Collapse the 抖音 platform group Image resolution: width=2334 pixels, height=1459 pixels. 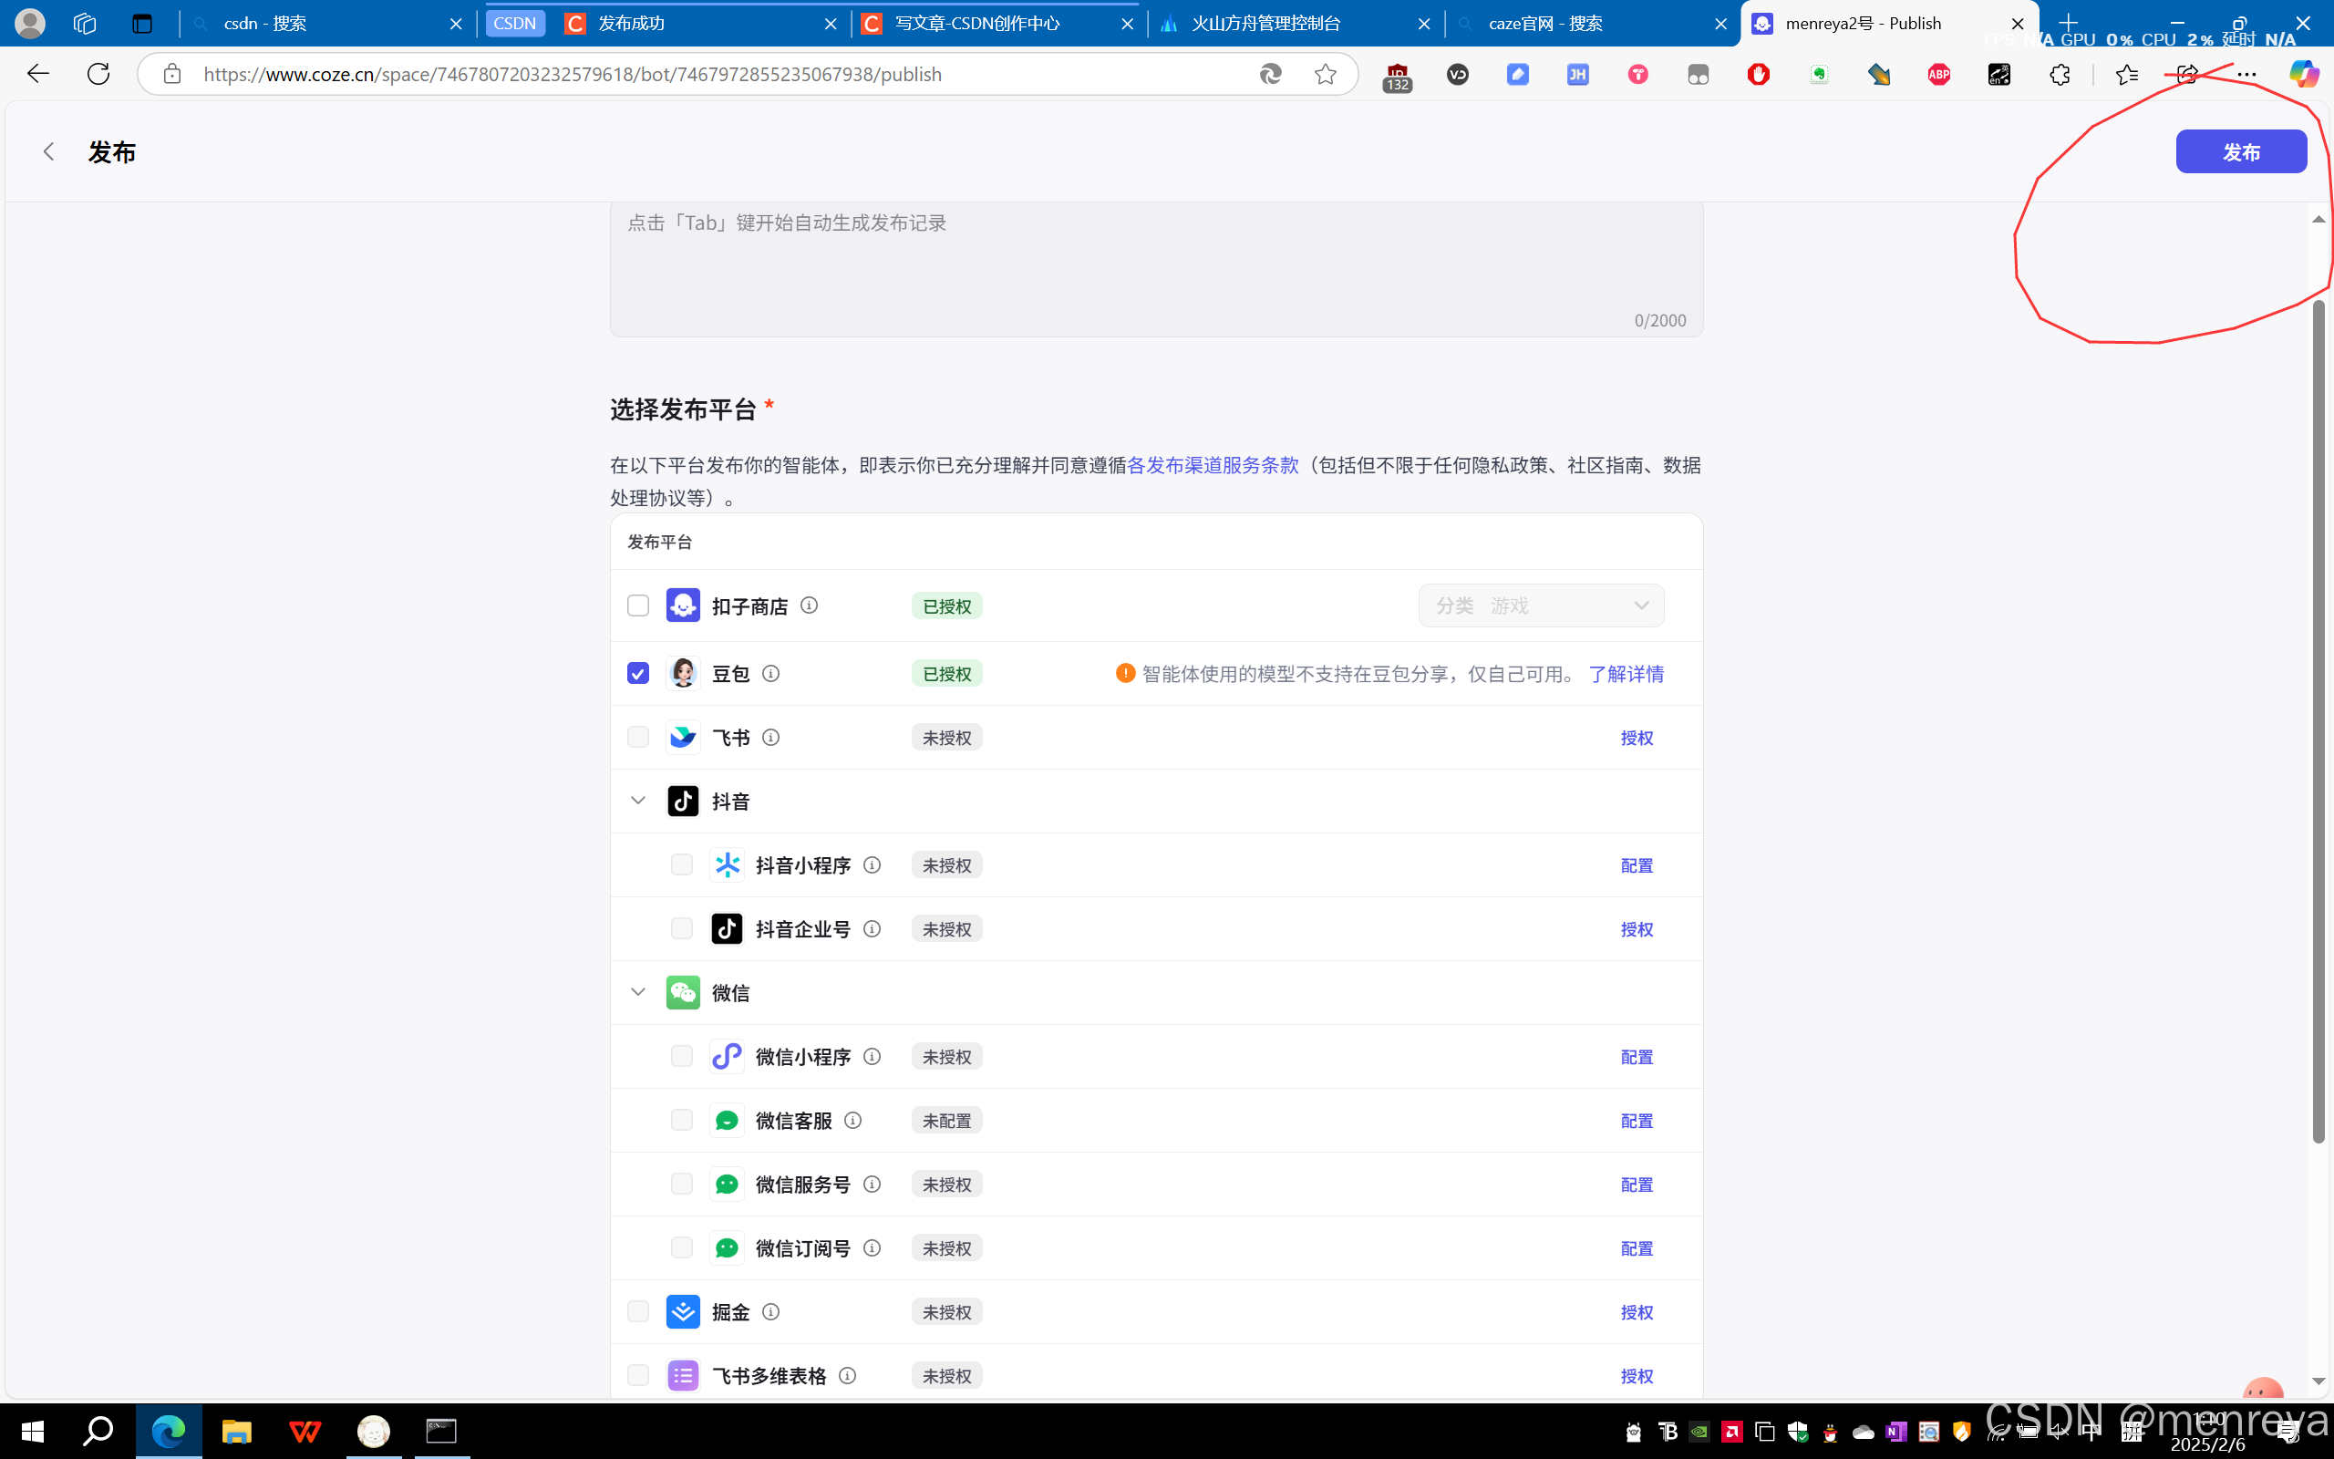click(637, 801)
